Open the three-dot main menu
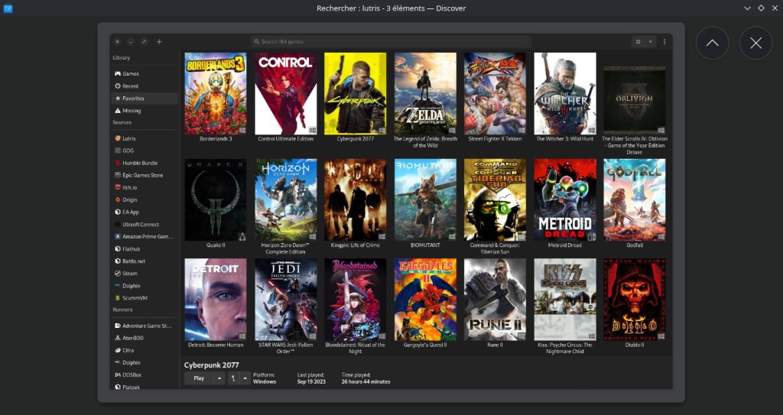Viewport: 783px width, 415px height. pos(664,42)
